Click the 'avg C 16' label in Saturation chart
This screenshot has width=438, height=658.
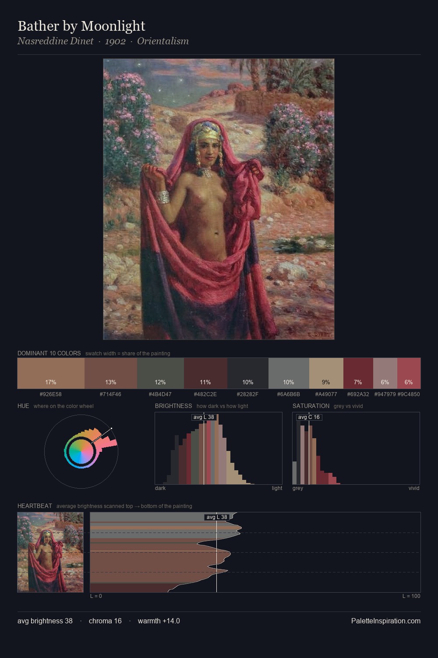point(309,417)
